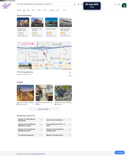Screen dimensions: 128x156
Task: Search icon for James Pointe Apartments
Action: (x=69, y=120)
